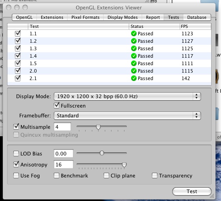This screenshot has height=201, width=221.
Task: Enable the LOD Bias checkbox
Action: [x=16, y=153]
